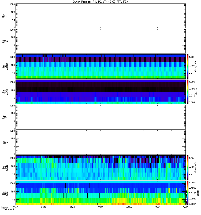Click the empty thb fff 1 top panel

coord(100,16)
